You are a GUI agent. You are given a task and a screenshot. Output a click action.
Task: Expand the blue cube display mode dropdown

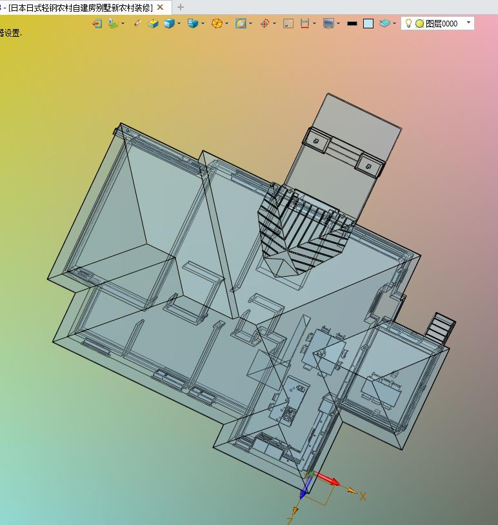point(179,23)
